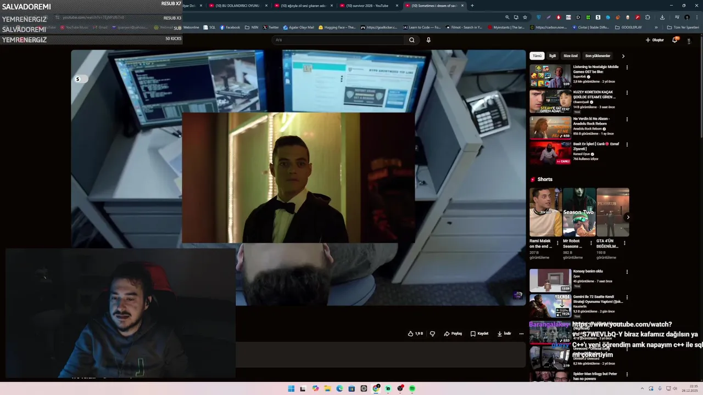This screenshot has width=703, height=395.
Task: Click the Oluştur create button
Action: click(x=655, y=39)
